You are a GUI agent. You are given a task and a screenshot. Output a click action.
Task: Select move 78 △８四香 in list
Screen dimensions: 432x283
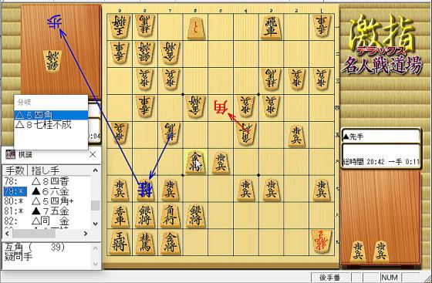pyautogui.click(x=47, y=181)
